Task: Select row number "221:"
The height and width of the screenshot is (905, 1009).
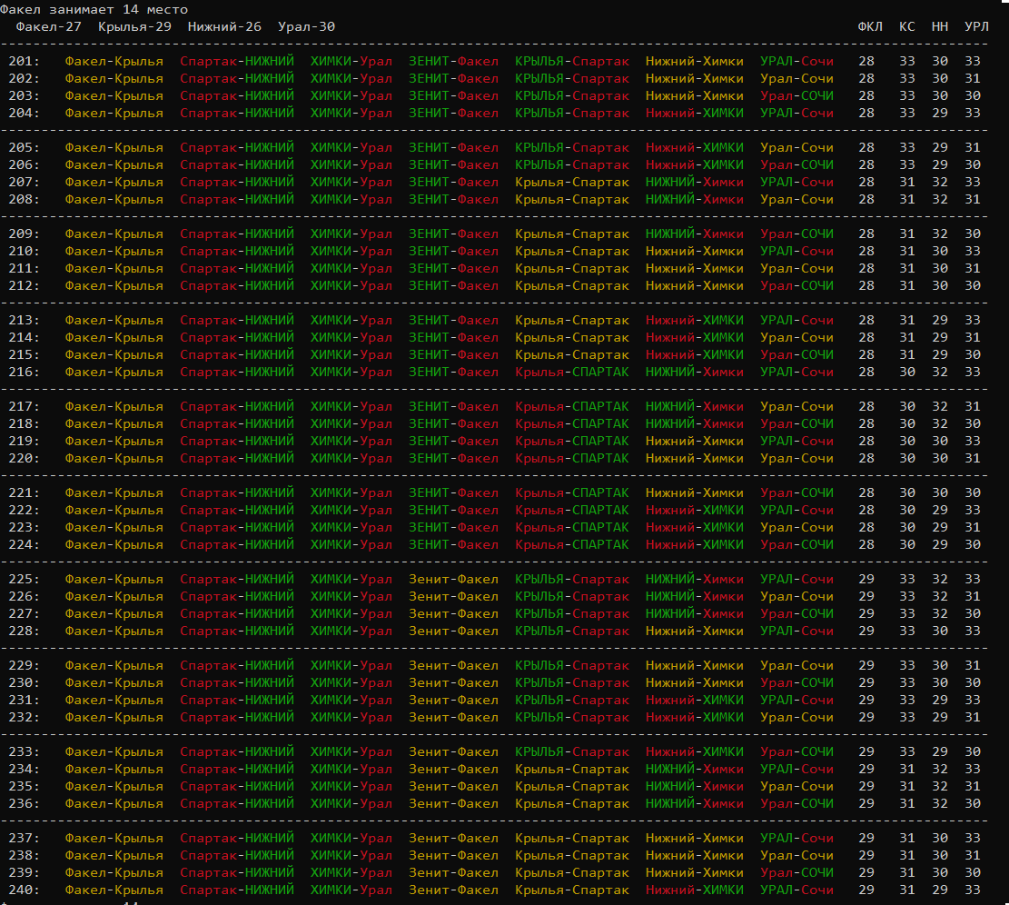Action: coord(25,493)
